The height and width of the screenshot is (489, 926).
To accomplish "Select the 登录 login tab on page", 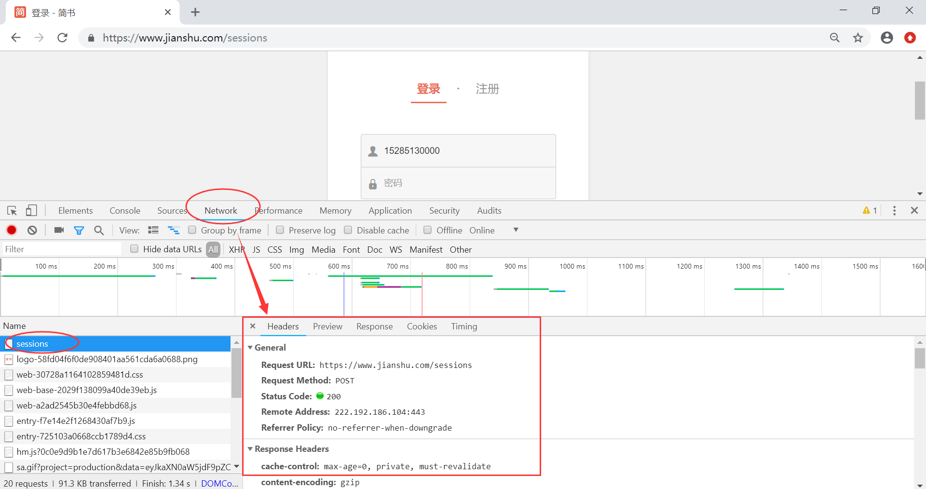I will (x=429, y=89).
